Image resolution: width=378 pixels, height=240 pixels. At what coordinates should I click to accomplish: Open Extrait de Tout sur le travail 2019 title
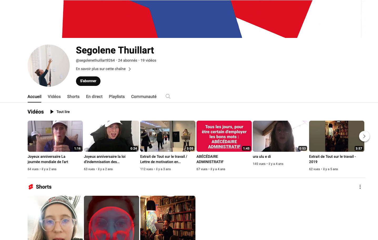pyautogui.click(x=332, y=159)
